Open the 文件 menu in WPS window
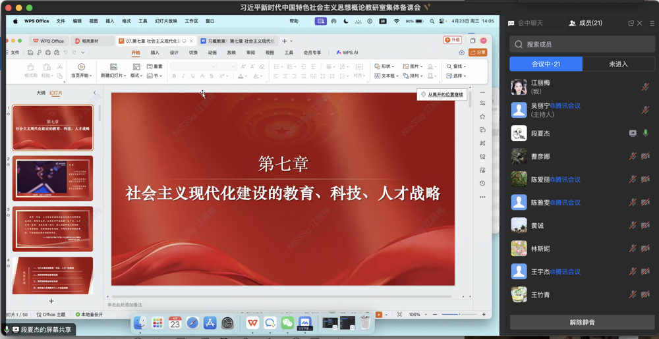659x339 pixels. tap(14, 53)
